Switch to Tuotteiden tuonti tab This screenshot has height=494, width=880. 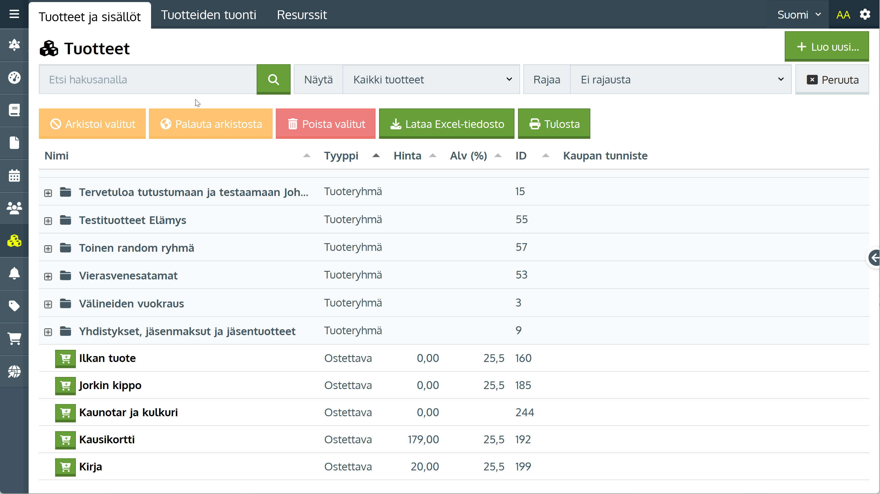coord(208,15)
